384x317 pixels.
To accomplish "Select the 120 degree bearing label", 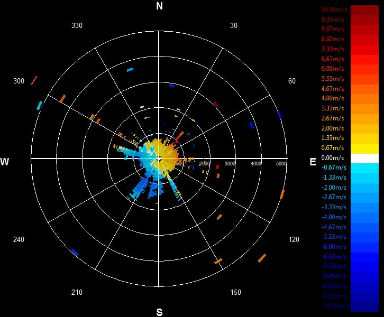I will (x=294, y=239).
